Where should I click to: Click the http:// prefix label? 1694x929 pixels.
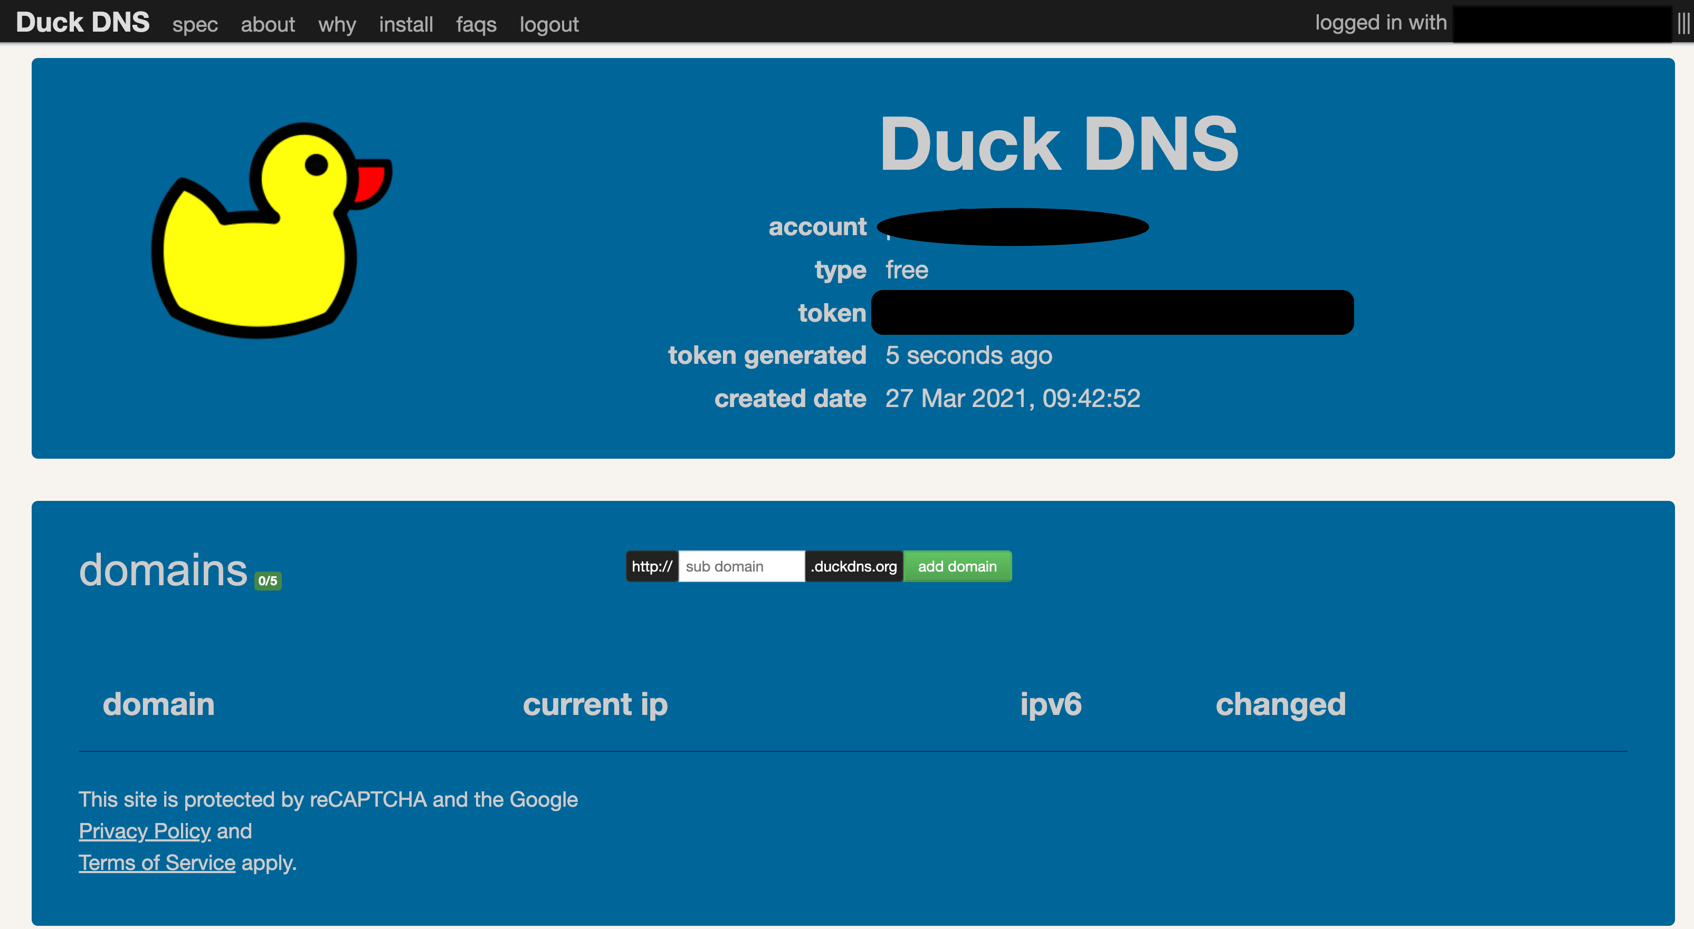tap(652, 566)
